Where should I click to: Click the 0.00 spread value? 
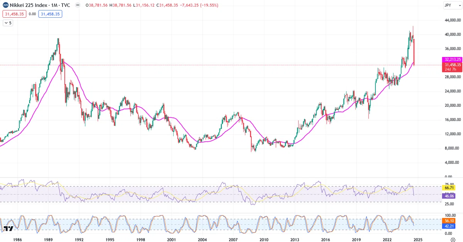click(32, 14)
